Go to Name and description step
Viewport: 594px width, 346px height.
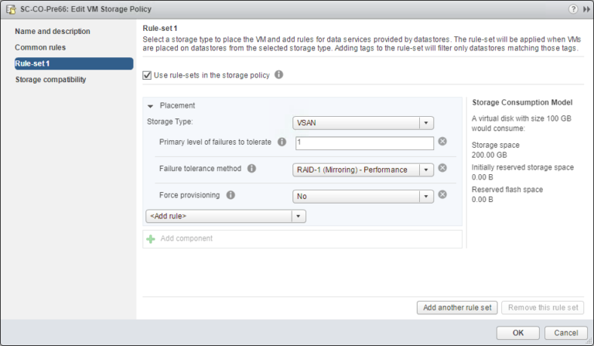[53, 32]
